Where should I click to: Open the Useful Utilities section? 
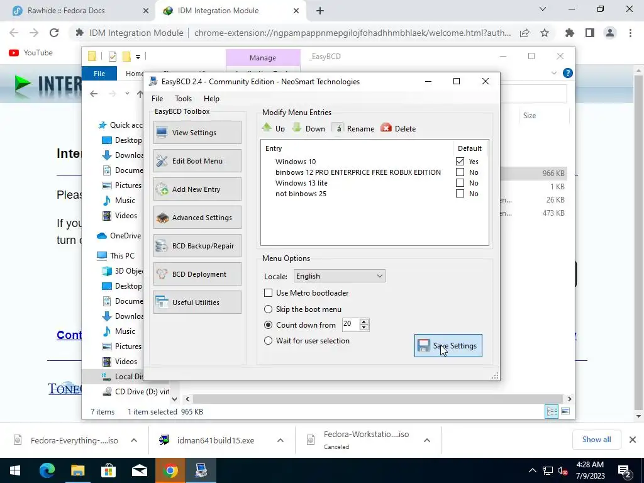coord(197,303)
